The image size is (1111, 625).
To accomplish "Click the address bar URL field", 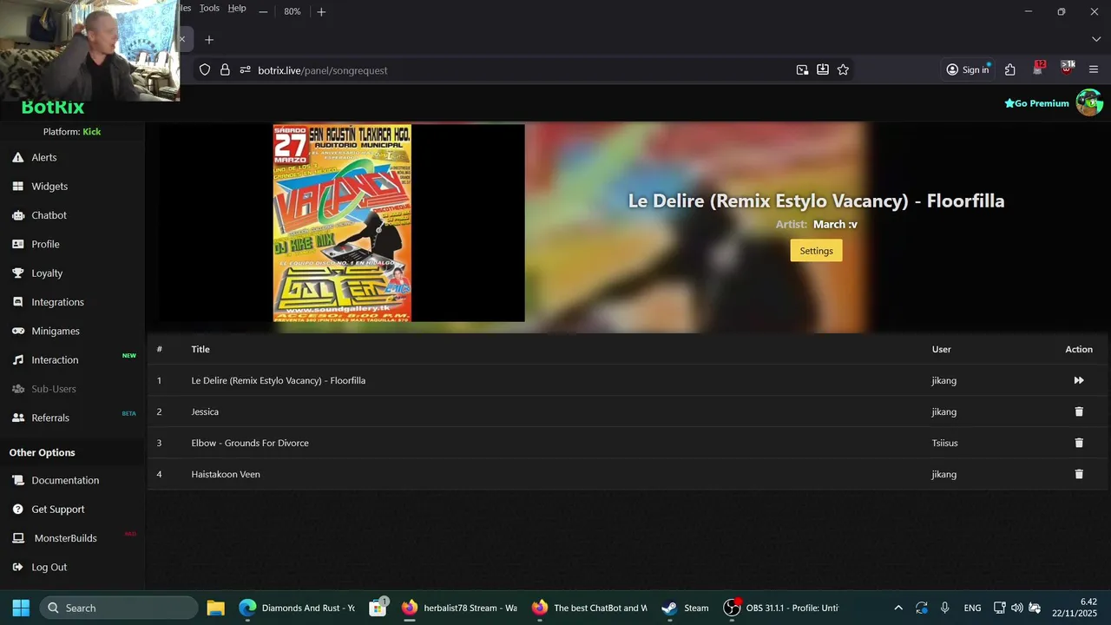I will pyautogui.click(x=521, y=69).
